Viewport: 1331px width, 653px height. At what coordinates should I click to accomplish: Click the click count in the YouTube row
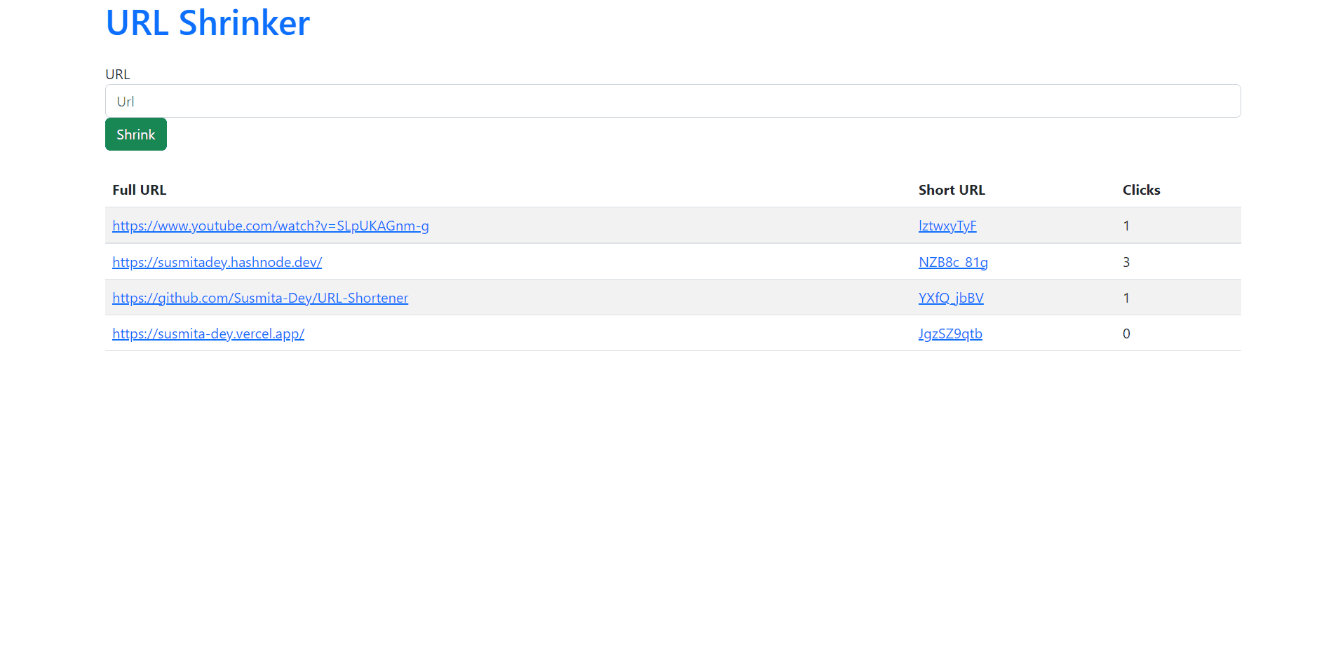pyautogui.click(x=1126, y=226)
